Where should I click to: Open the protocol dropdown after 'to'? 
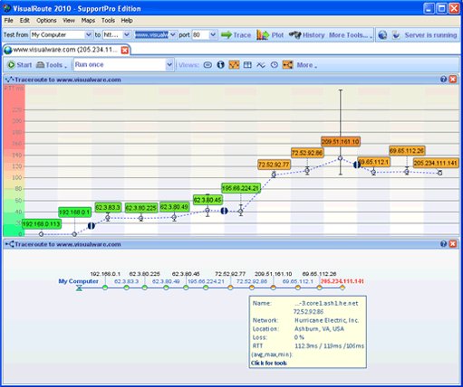[x=127, y=35]
